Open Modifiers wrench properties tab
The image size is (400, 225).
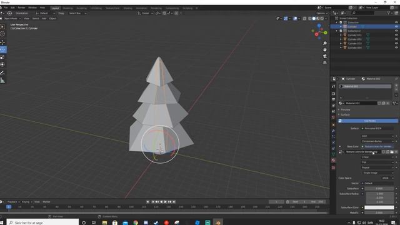click(x=333, y=131)
